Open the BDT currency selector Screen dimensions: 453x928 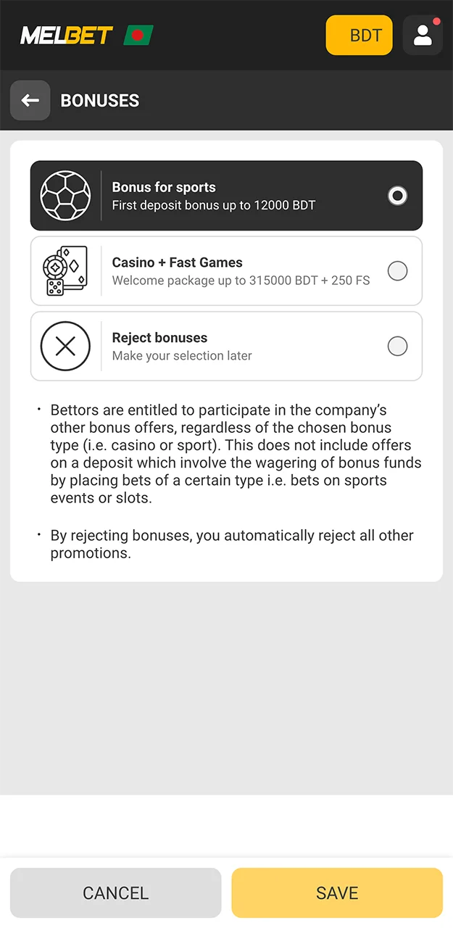pyautogui.click(x=359, y=35)
